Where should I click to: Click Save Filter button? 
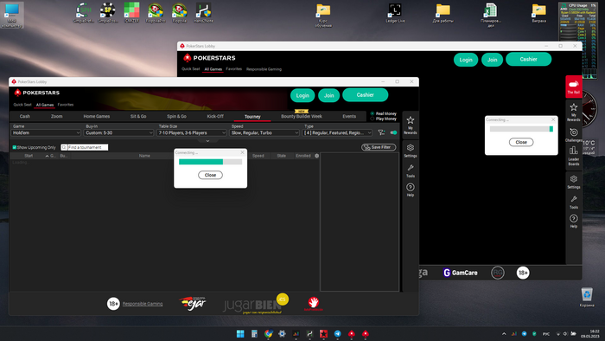pyautogui.click(x=379, y=147)
